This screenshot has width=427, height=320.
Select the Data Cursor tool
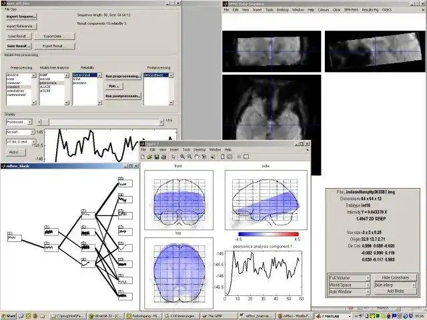[213, 157]
